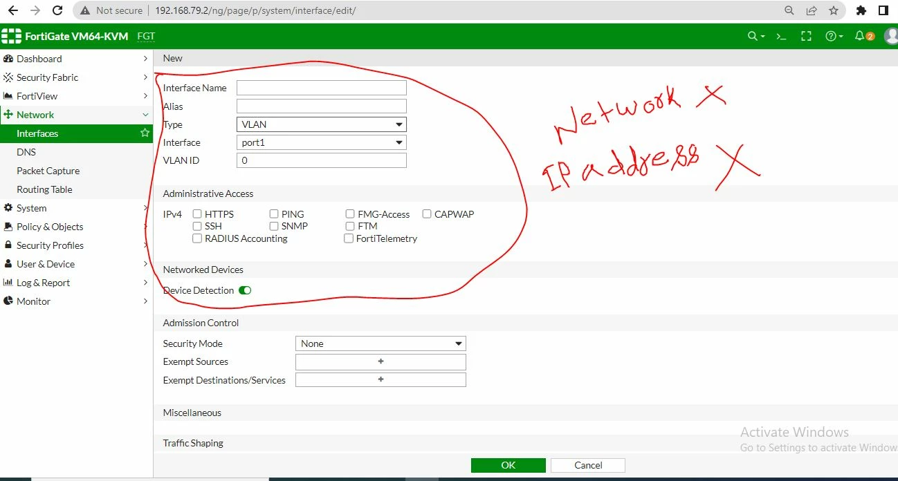The width and height of the screenshot is (898, 481).
Task: Open the browser extensions puzzle icon
Action: [861, 10]
